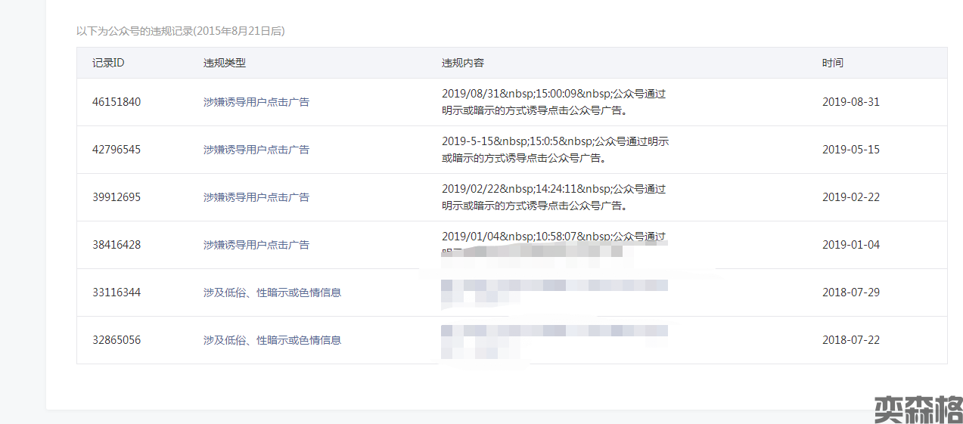The image size is (963, 424).
Task: Open 涉及低俗、性暗示或色情信息 link for record 33116344
Action: [x=272, y=292]
